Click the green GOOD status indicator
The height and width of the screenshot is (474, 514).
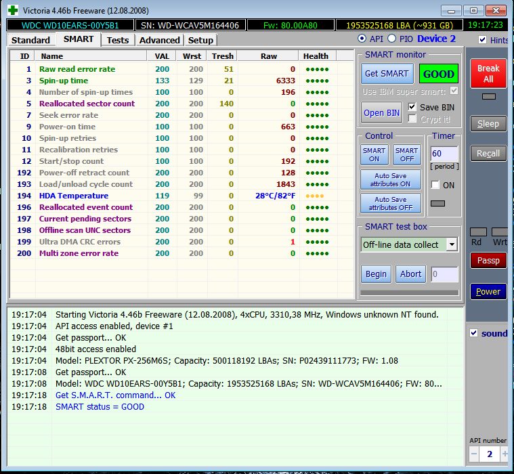[x=439, y=74]
